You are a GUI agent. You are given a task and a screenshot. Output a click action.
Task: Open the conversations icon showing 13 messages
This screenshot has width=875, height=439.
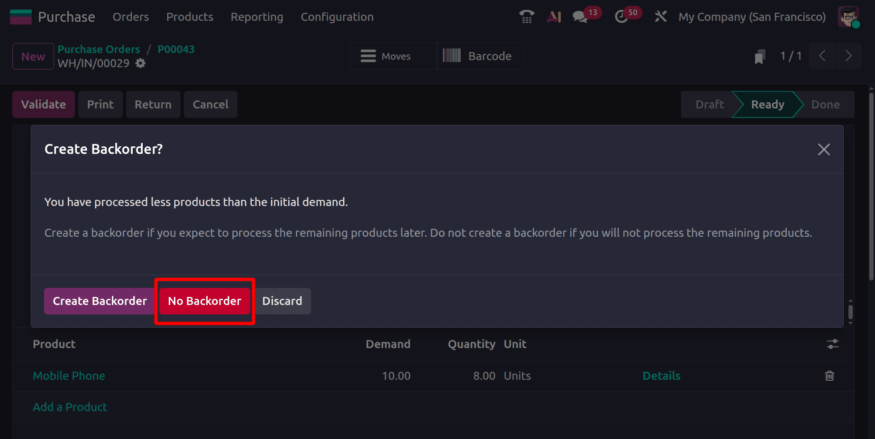[x=579, y=17]
